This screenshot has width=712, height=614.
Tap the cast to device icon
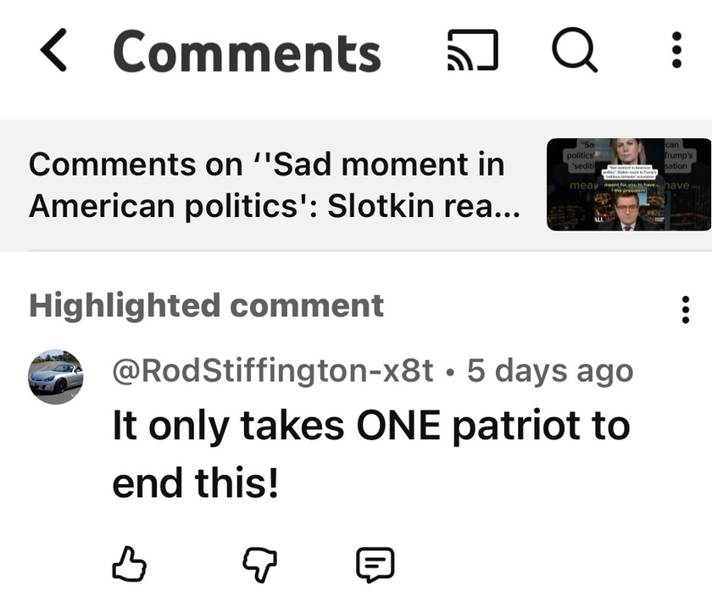tap(472, 52)
